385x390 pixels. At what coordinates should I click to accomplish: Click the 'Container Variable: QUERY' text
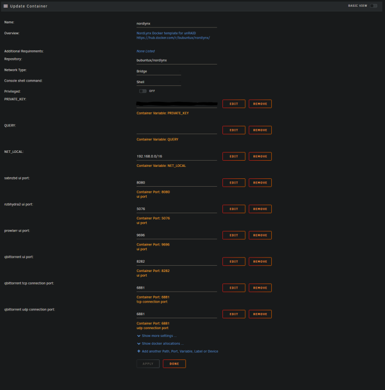tap(157, 139)
